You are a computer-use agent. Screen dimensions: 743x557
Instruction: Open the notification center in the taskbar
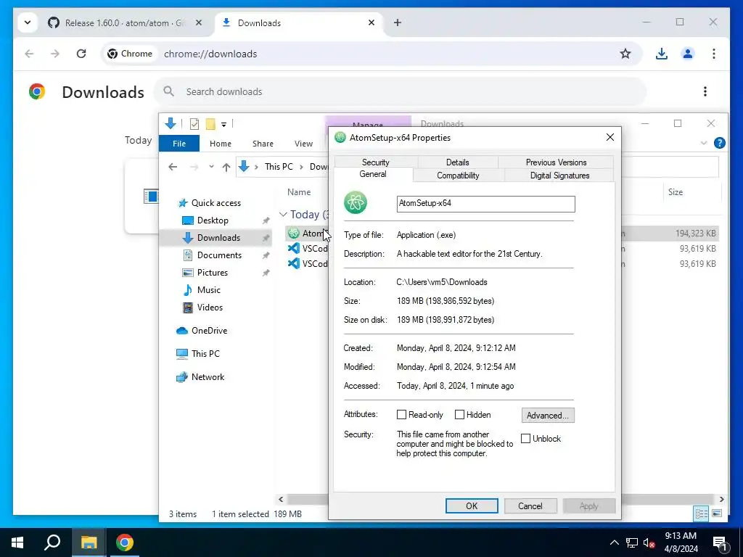point(721,542)
